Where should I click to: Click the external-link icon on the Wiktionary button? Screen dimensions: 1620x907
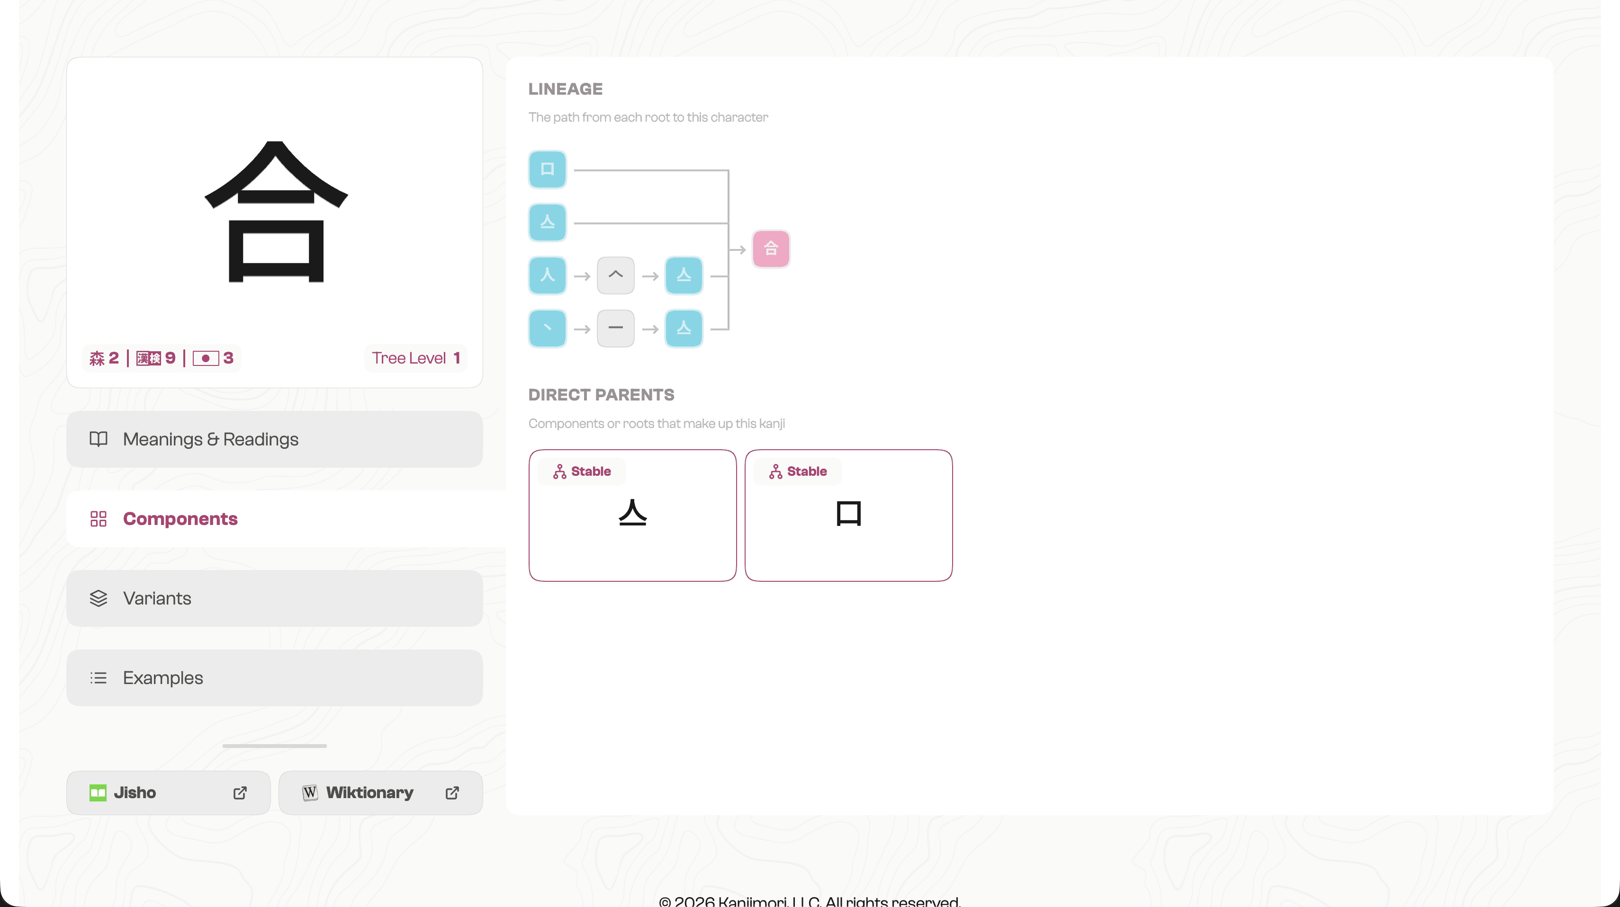click(451, 792)
